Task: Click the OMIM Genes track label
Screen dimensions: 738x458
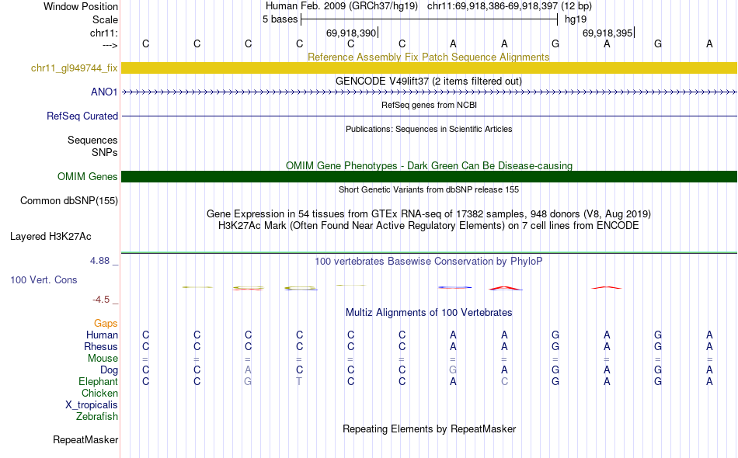Action: (x=88, y=176)
